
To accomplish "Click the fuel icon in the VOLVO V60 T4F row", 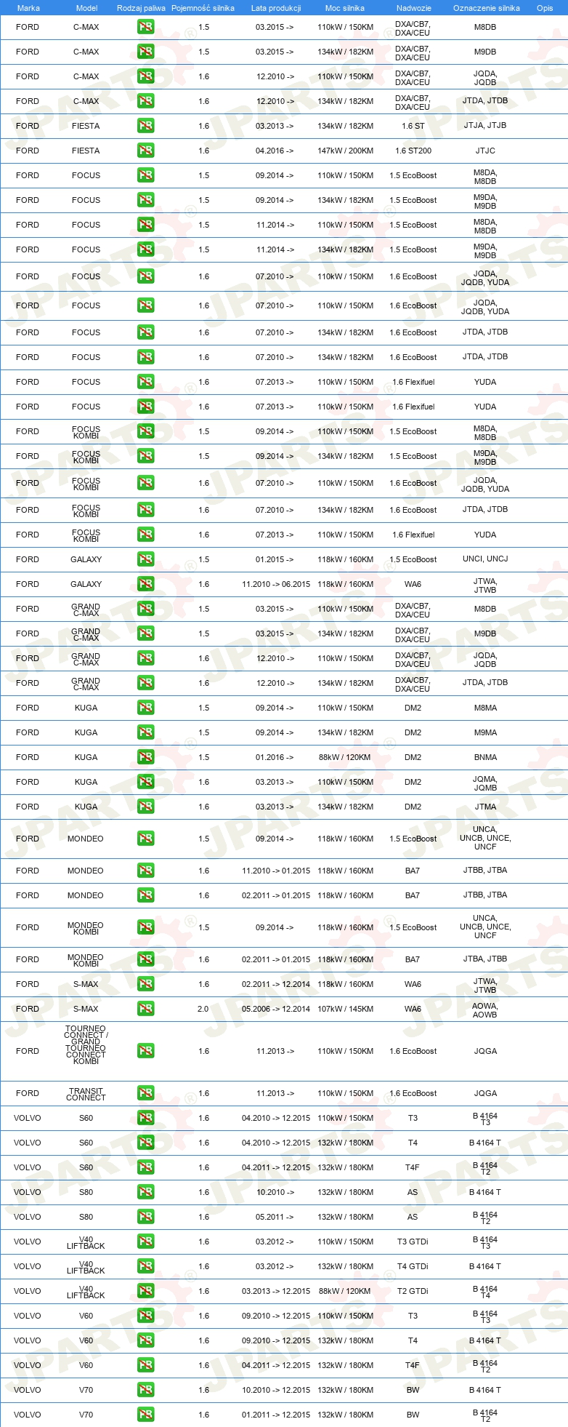I will (145, 1365).
